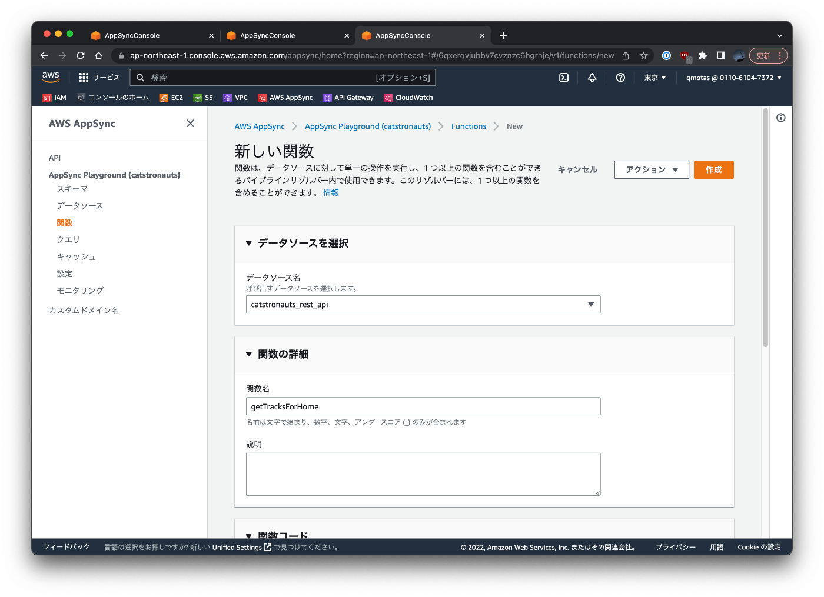Open the アクション dropdown button
This screenshot has width=824, height=597.
point(652,169)
